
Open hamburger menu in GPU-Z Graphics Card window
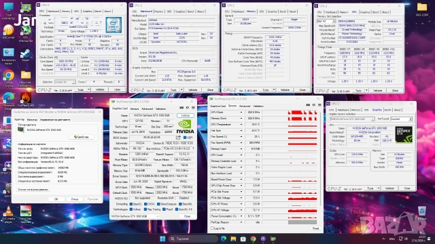[193, 108]
